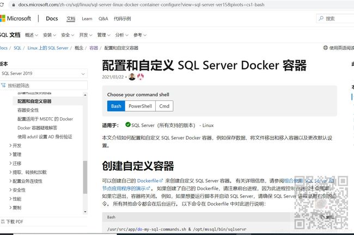Select the Cmd command shell

pos(164,106)
